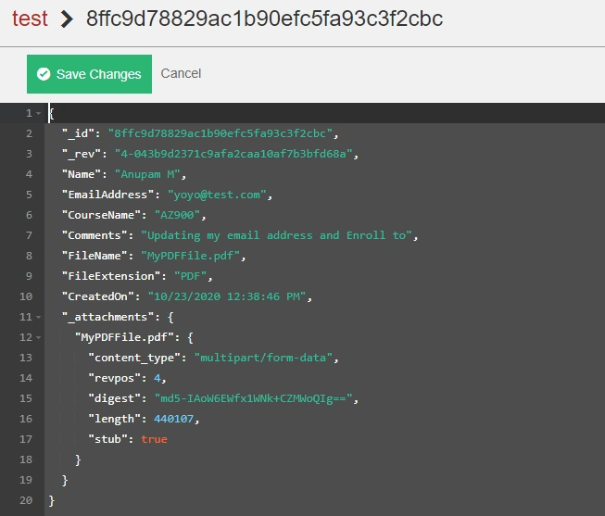Click the email value yoyo@test.com
The image size is (605, 516).
pyautogui.click(x=217, y=195)
